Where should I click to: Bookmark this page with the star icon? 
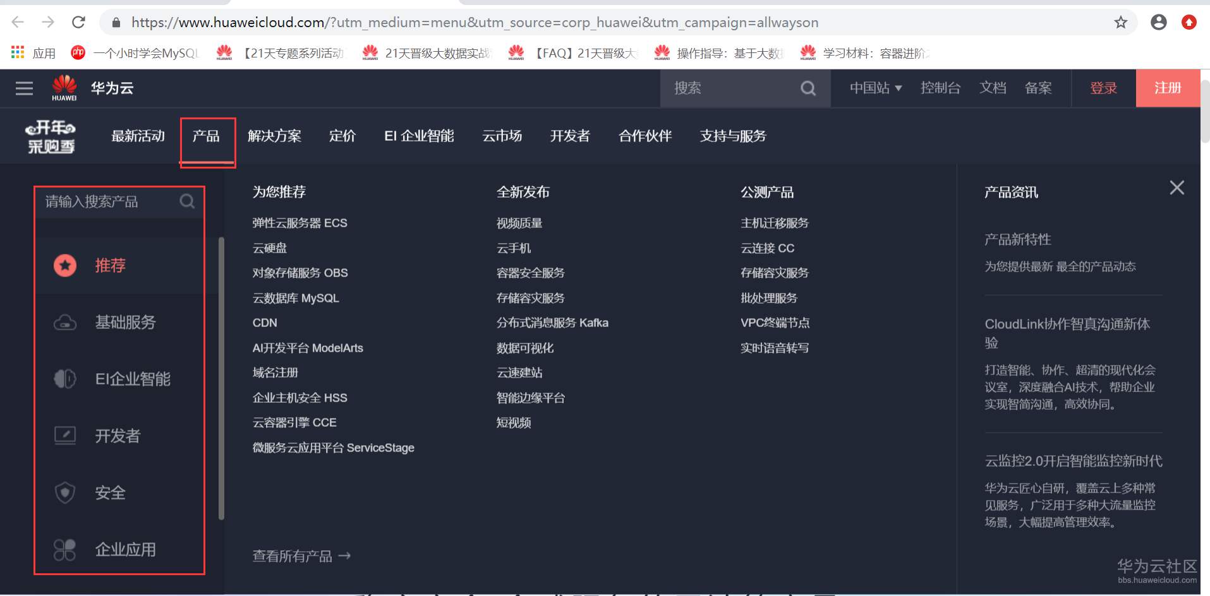(x=1121, y=23)
